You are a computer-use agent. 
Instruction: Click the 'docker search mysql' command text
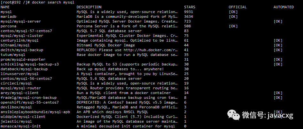53,2
